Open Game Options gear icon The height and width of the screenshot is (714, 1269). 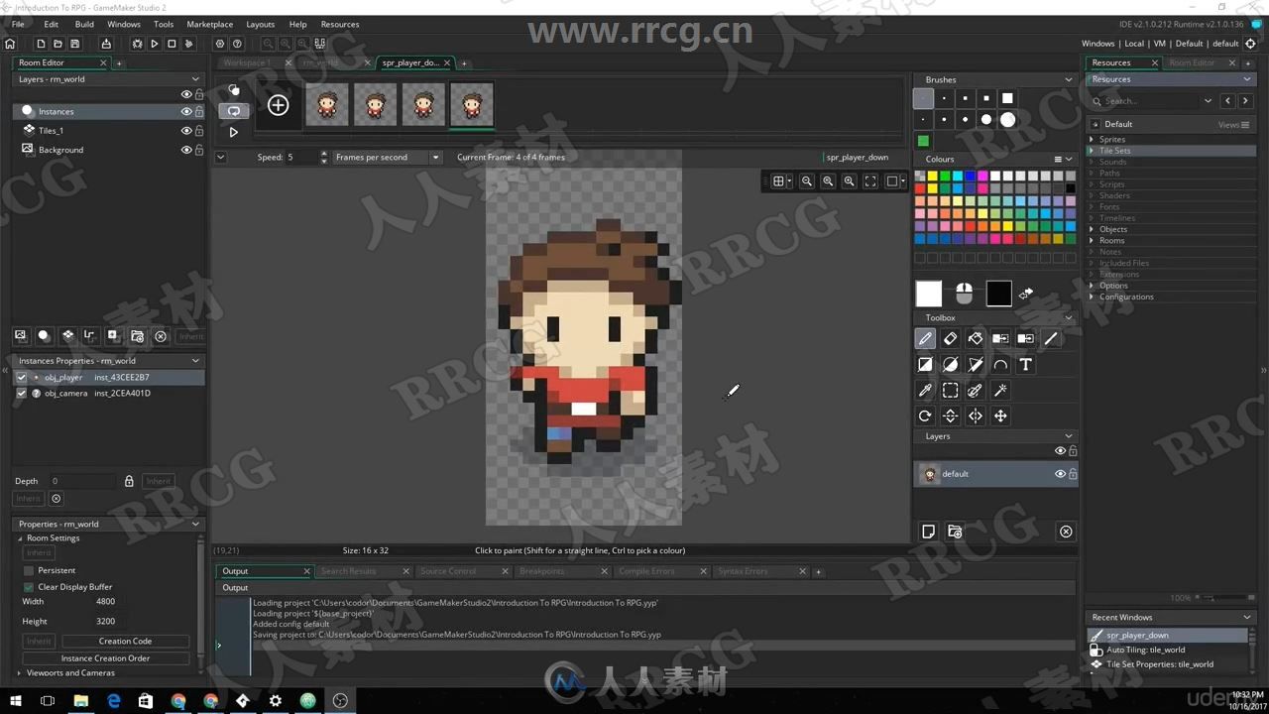220,44
